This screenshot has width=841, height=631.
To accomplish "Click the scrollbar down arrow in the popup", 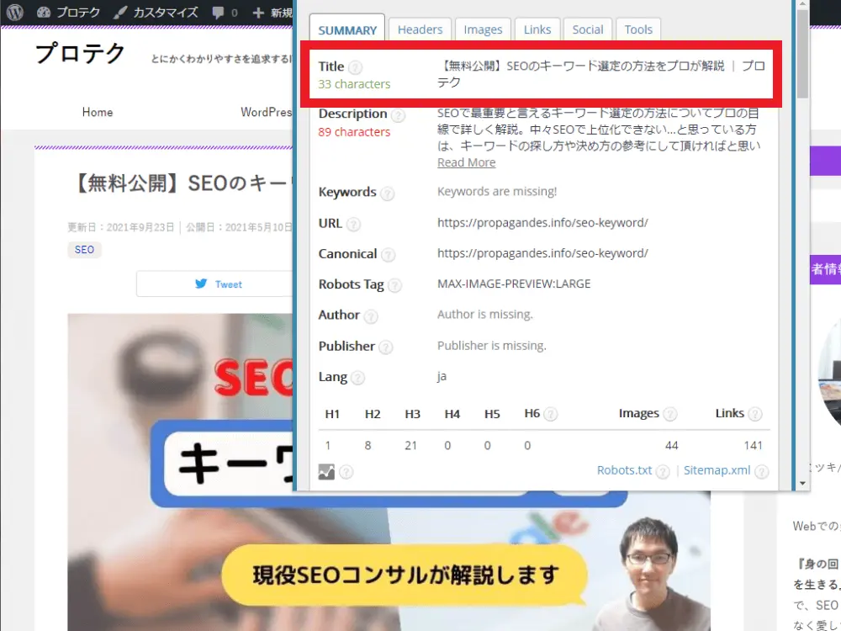I will [x=802, y=484].
